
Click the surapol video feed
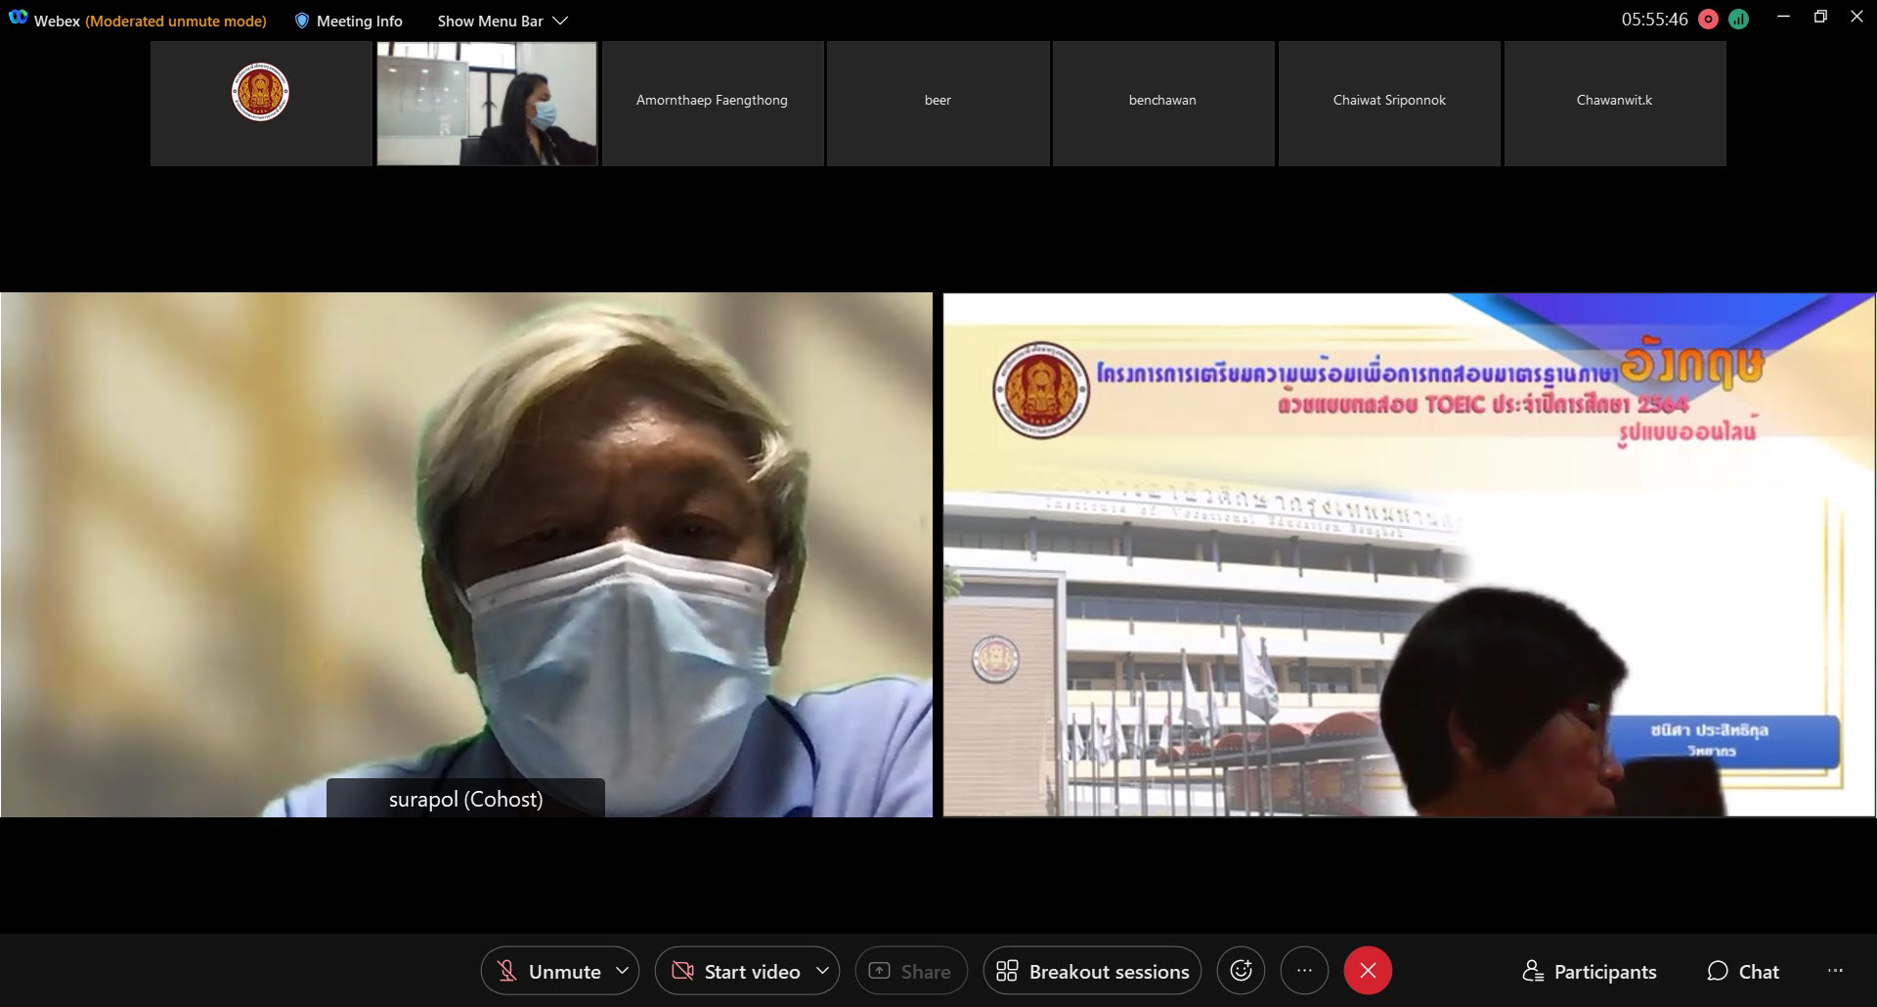466,554
